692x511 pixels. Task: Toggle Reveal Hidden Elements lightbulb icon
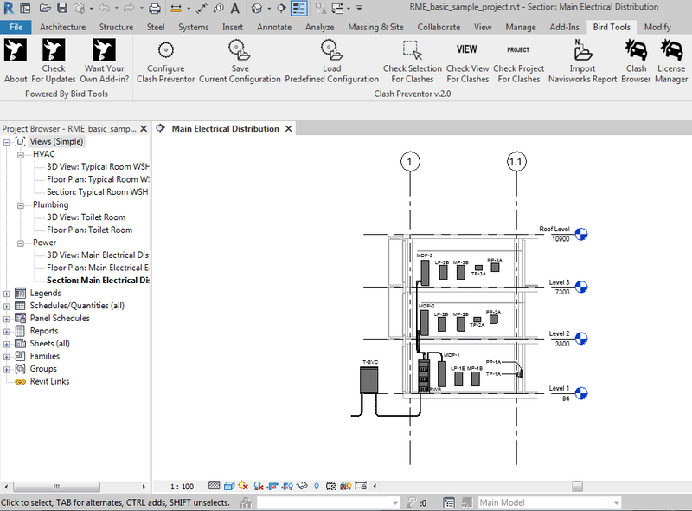[317, 486]
